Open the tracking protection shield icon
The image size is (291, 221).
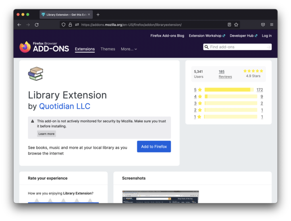64,25
